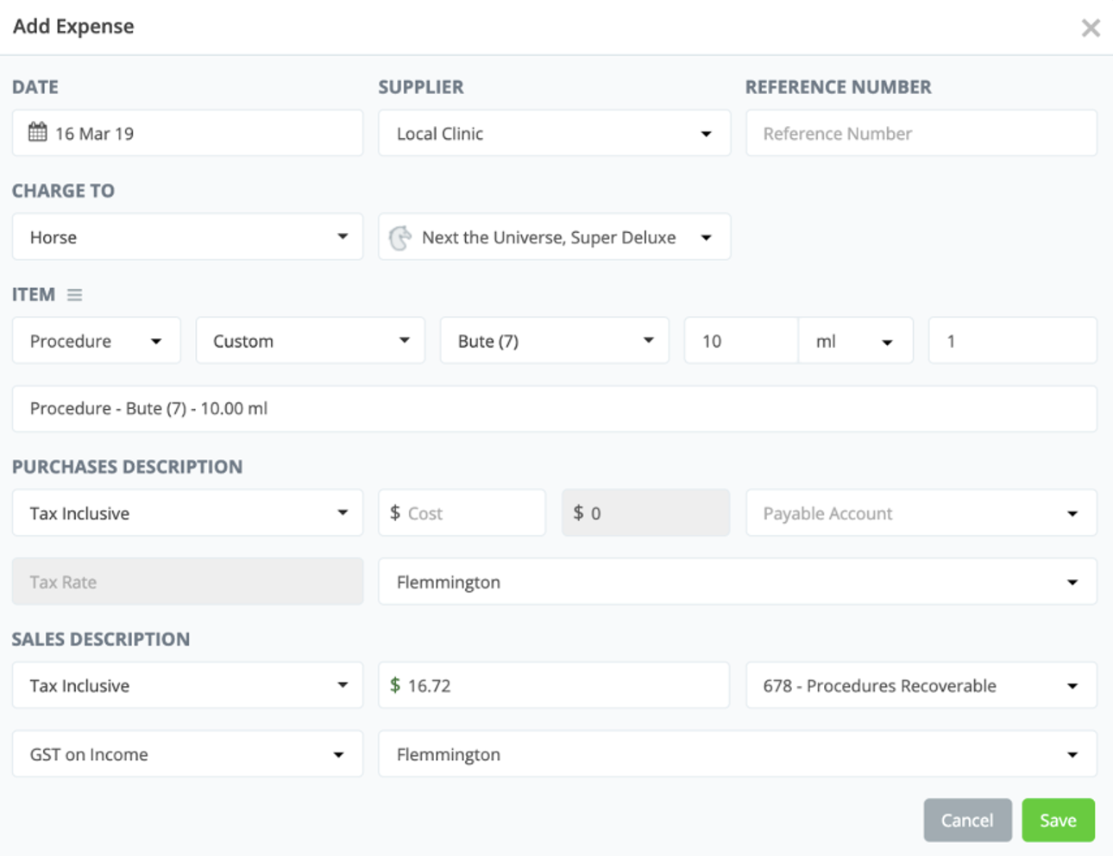The image size is (1113, 856).
Task: Open the Procedure item type dropdown
Action: [x=96, y=341]
